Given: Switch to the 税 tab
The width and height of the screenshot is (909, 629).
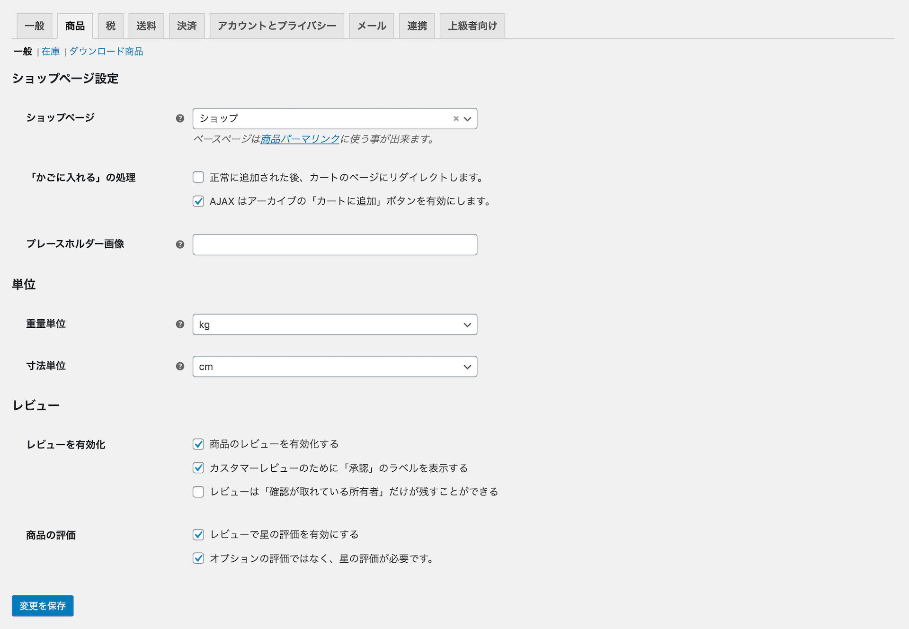Looking at the screenshot, I should click(x=111, y=26).
